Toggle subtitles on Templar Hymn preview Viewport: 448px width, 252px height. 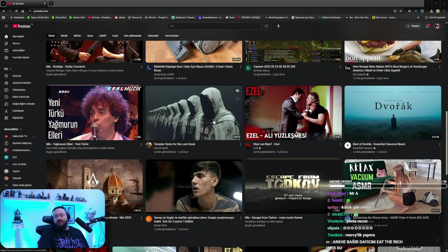[x=237, y=99]
